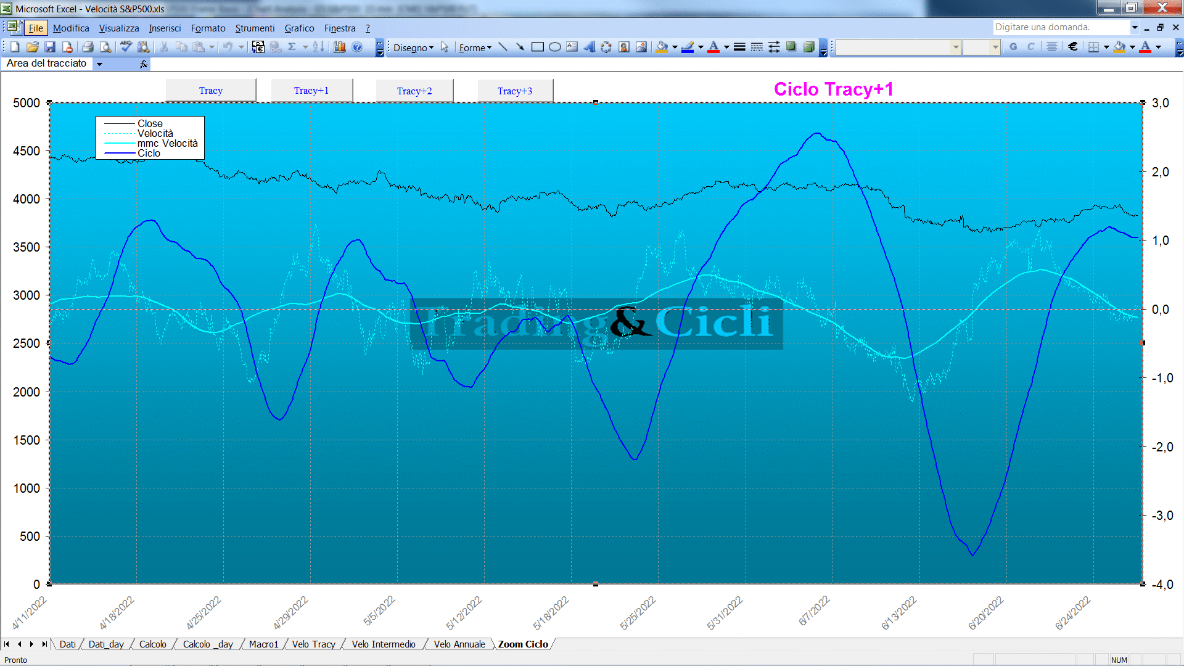Toggle centered alignment in the formatting toolbar

coord(1052,47)
